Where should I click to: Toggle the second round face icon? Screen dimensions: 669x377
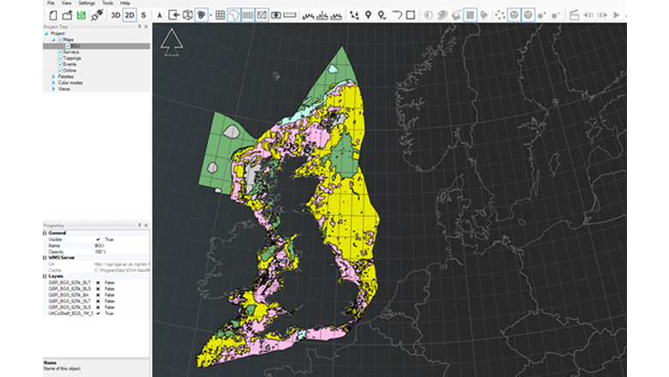coord(527,15)
